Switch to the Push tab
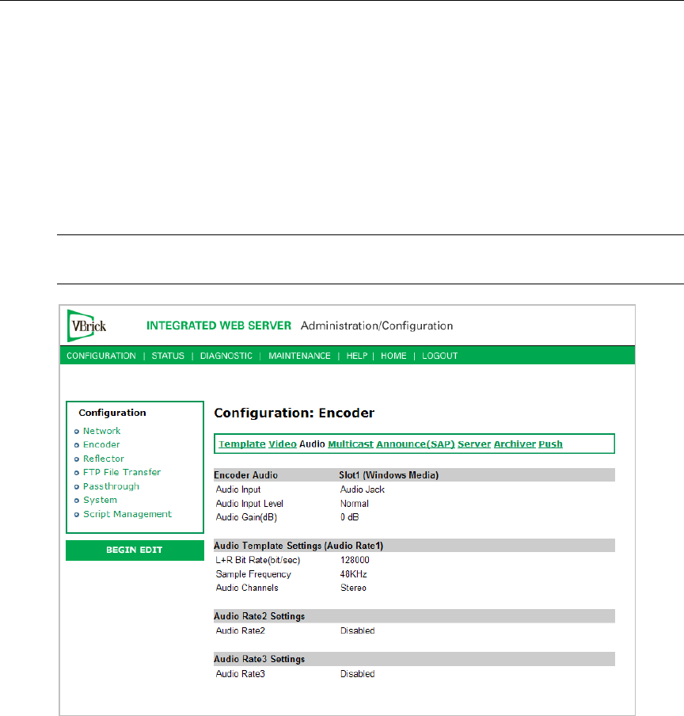 tap(550, 444)
